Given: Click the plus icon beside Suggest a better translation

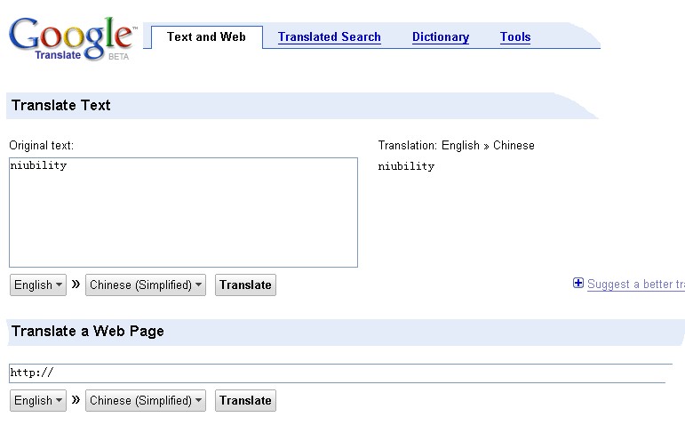Looking at the screenshot, I should tap(578, 283).
